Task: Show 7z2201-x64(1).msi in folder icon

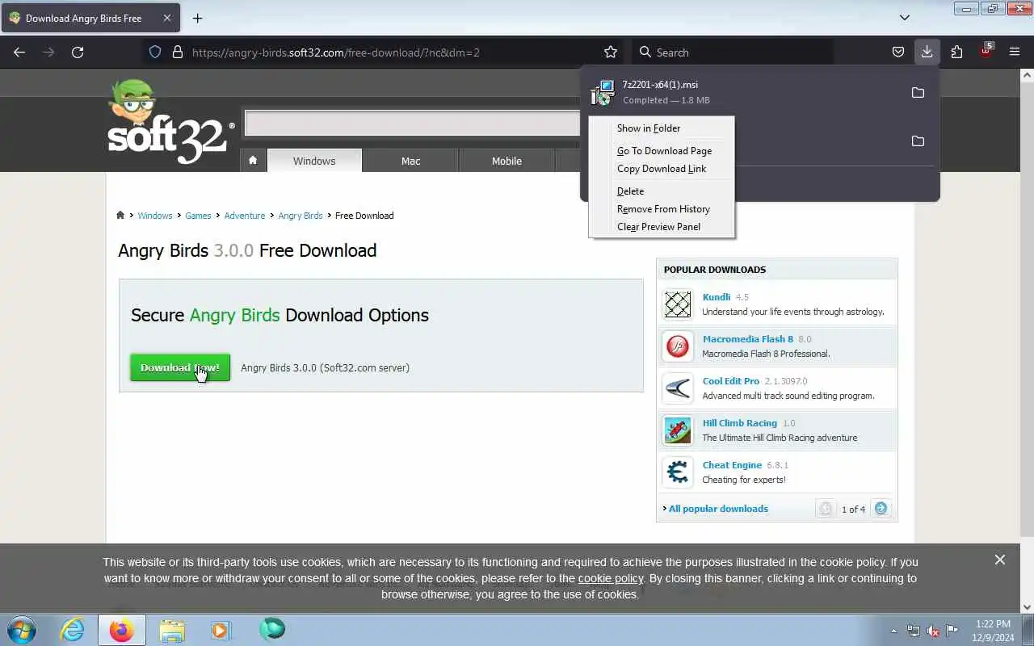Action: click(x=918, y=93)
